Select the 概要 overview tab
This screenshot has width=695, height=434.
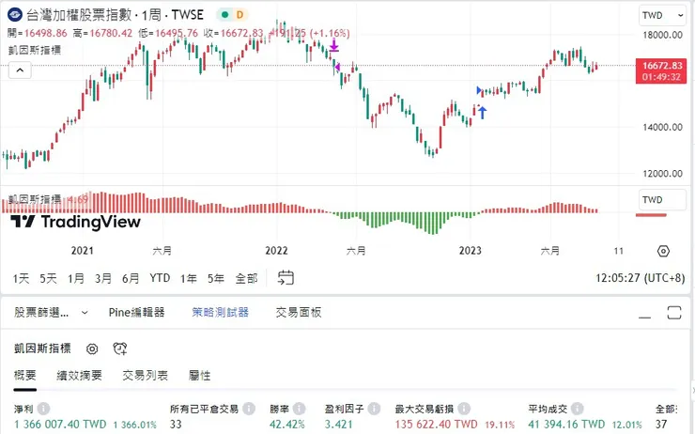24,376
